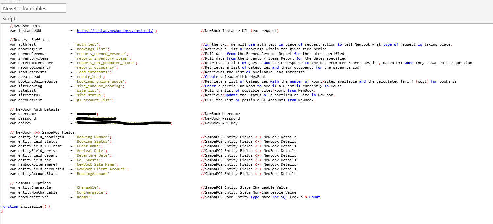This screenshot has width=493, height=224.
Task: Click the 'var earnedRevenue' variable name
Action: coord(28,54)
